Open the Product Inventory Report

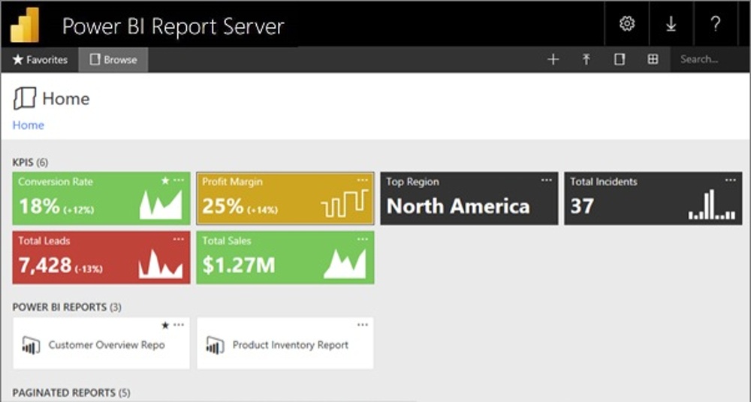pyautogui.click(x=290, y=345)
